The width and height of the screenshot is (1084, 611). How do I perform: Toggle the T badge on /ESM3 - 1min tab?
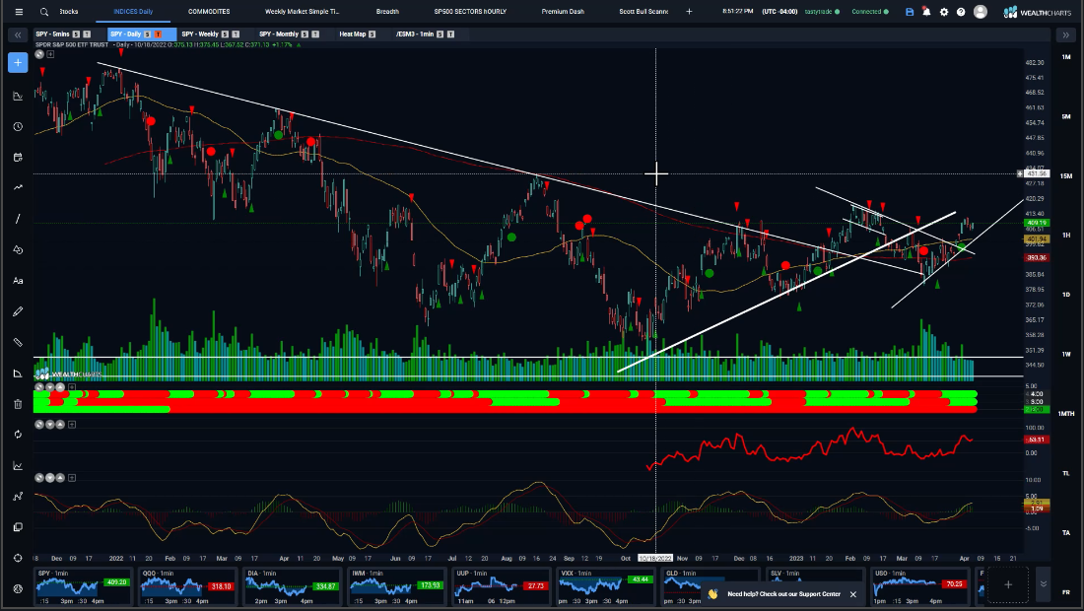[450, 34]
